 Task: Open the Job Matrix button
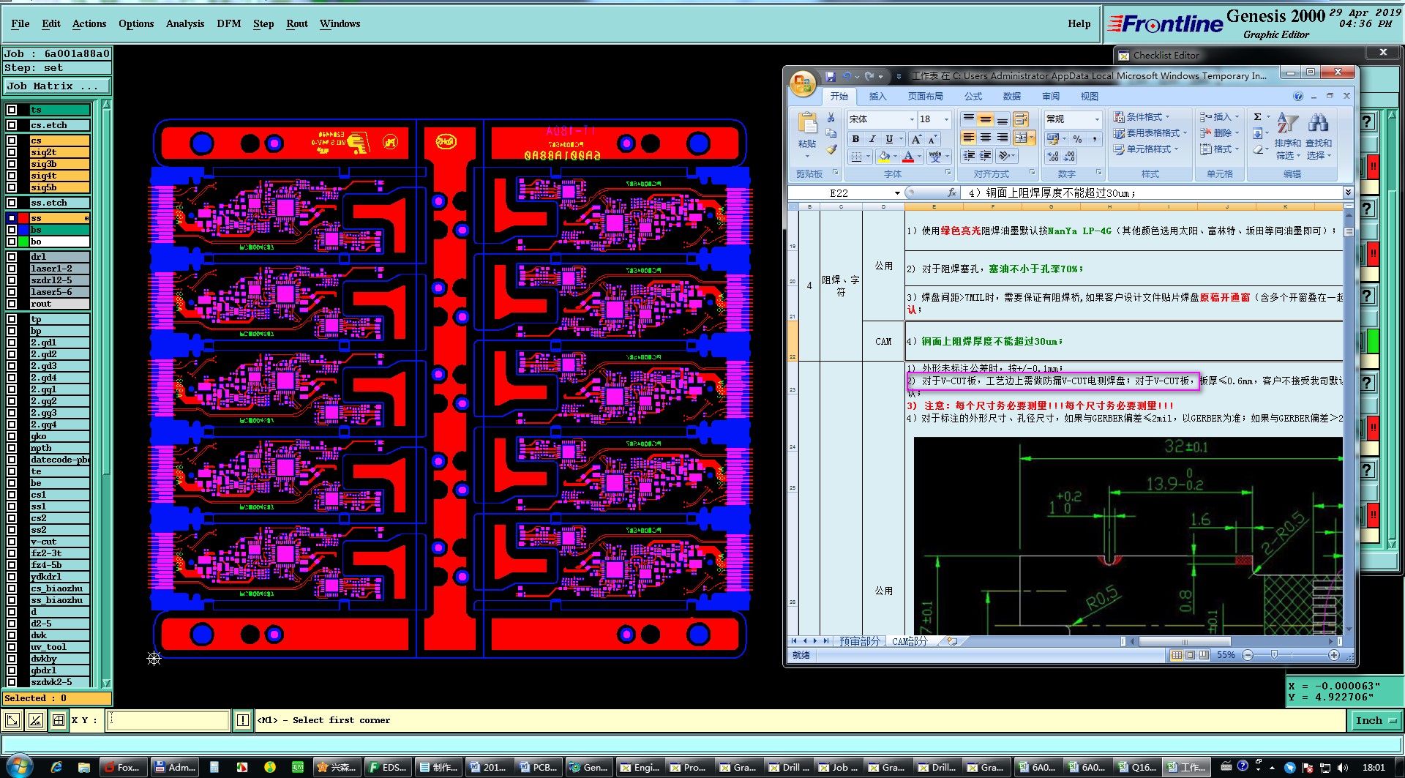57,86
